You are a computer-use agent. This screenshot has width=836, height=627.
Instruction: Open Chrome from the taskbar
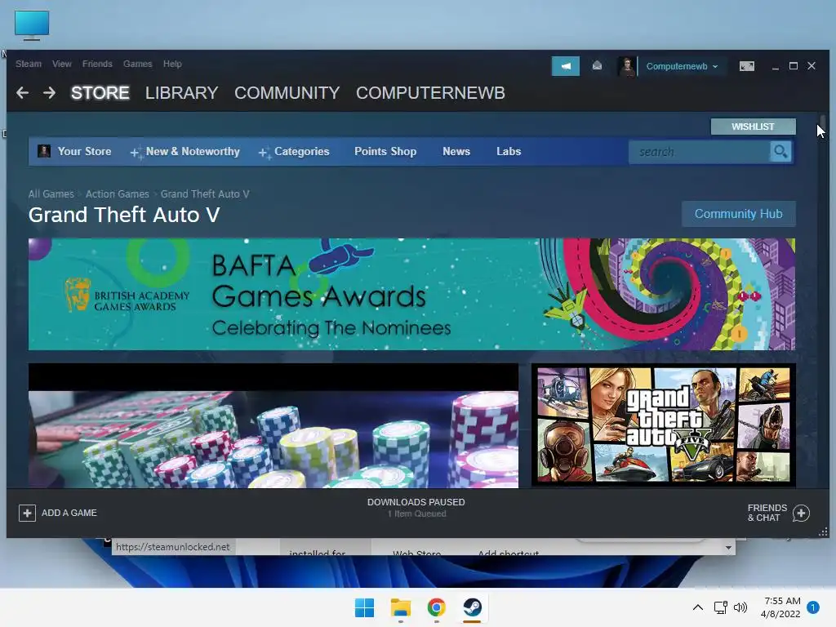click(x=436, y=607)
